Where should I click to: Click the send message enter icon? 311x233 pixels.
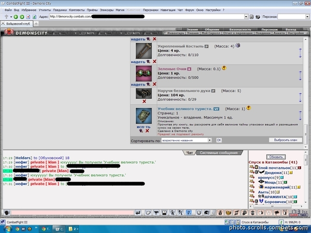point(138,213)
